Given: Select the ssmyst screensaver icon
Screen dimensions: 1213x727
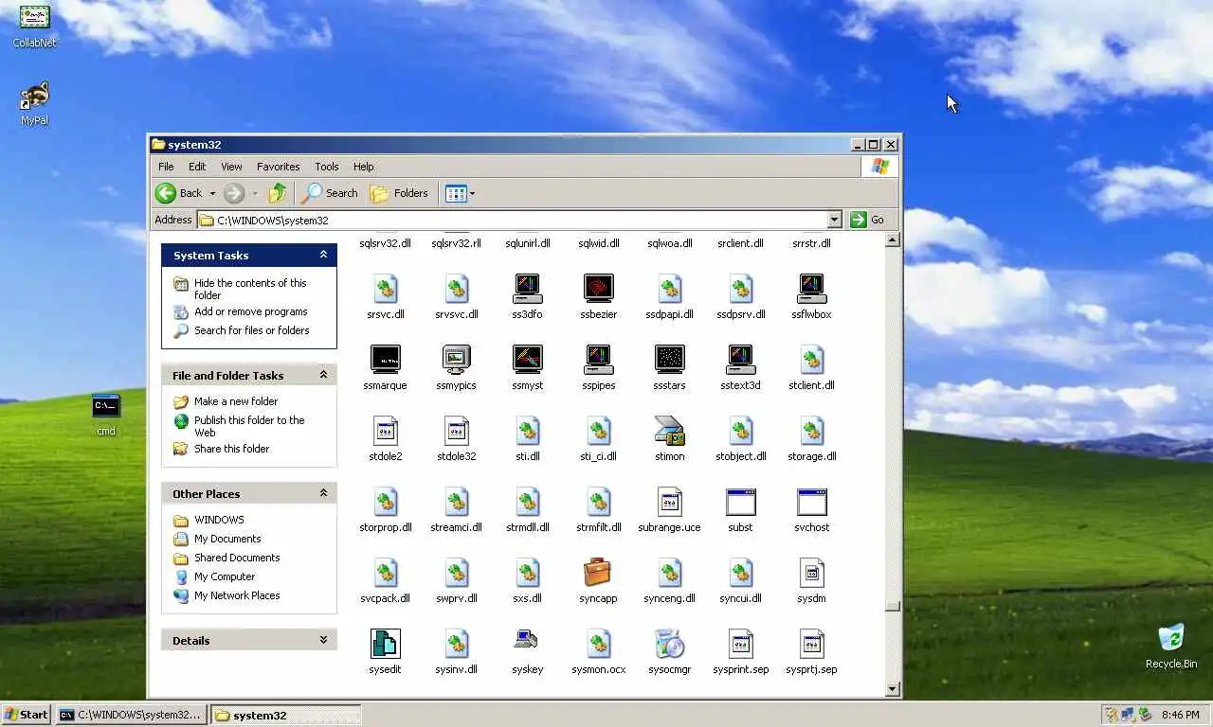Looking at the screenshot, I should [527, 360].
